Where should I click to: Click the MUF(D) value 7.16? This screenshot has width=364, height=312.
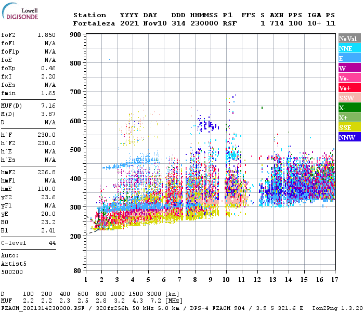tap(48, 106)
